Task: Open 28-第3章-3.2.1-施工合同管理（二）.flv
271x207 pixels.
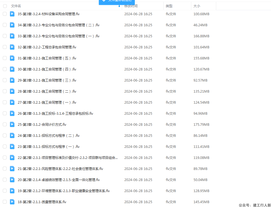Action: click(x=47, y=91)
